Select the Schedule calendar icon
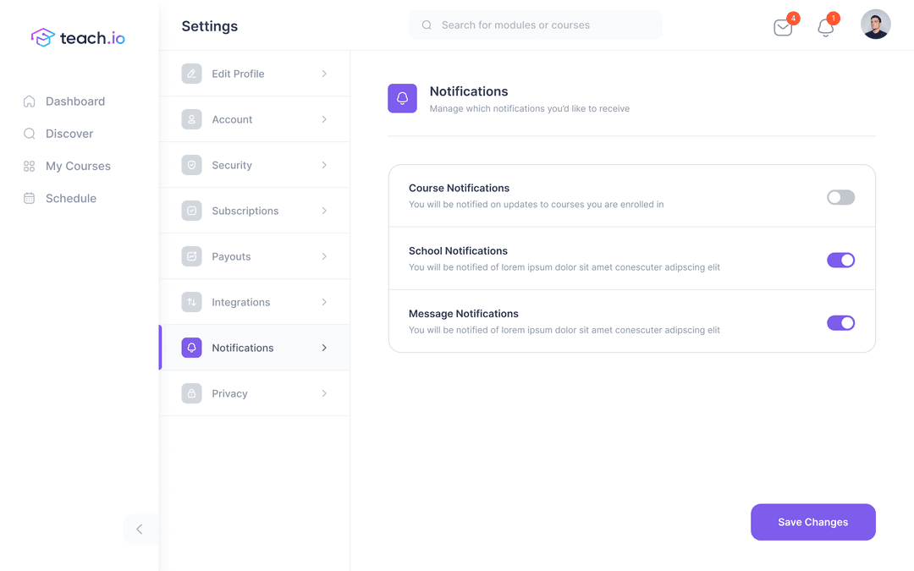 coord(29,198)
